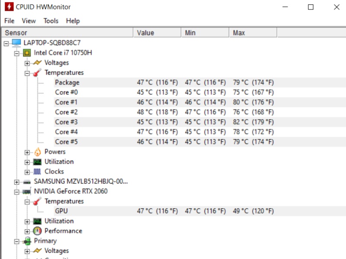Screen dimensions: 346x259
Task: Select the GPU temperature row
Action: [200, 211]
